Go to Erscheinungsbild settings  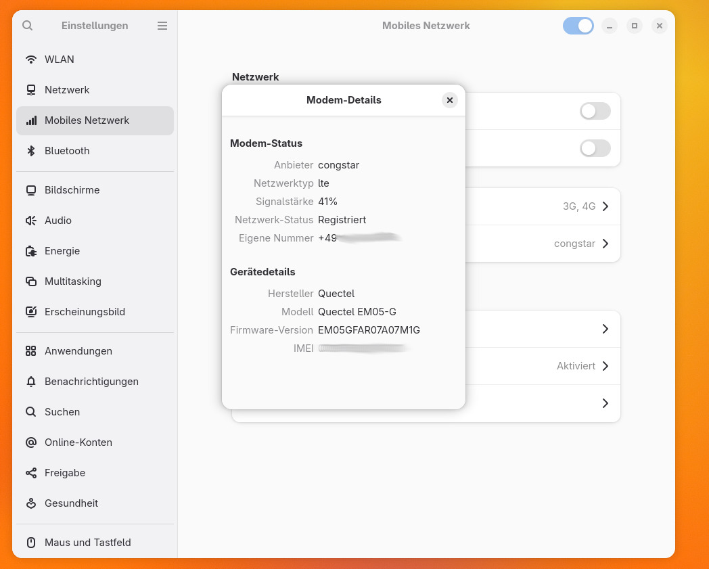(95, 312)
